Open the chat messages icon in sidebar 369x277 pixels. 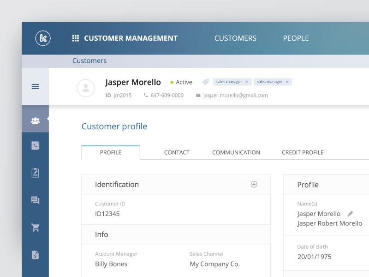tap(35, 200)
